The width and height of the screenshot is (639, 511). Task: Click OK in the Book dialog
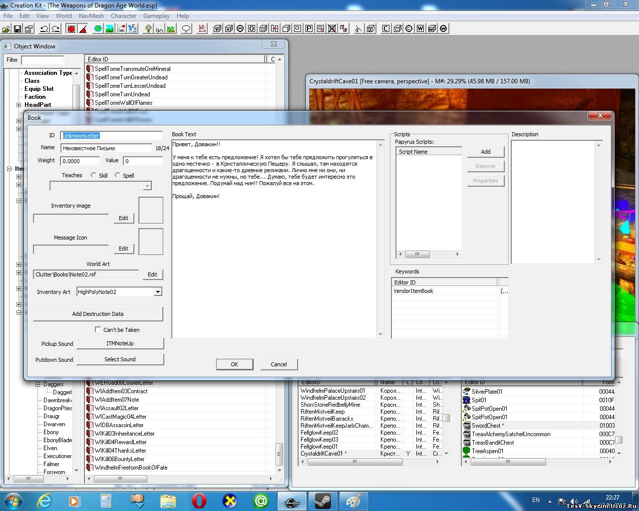click(234, 364)
